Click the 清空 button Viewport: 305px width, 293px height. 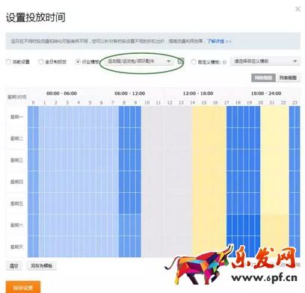(x=13, y=266)
